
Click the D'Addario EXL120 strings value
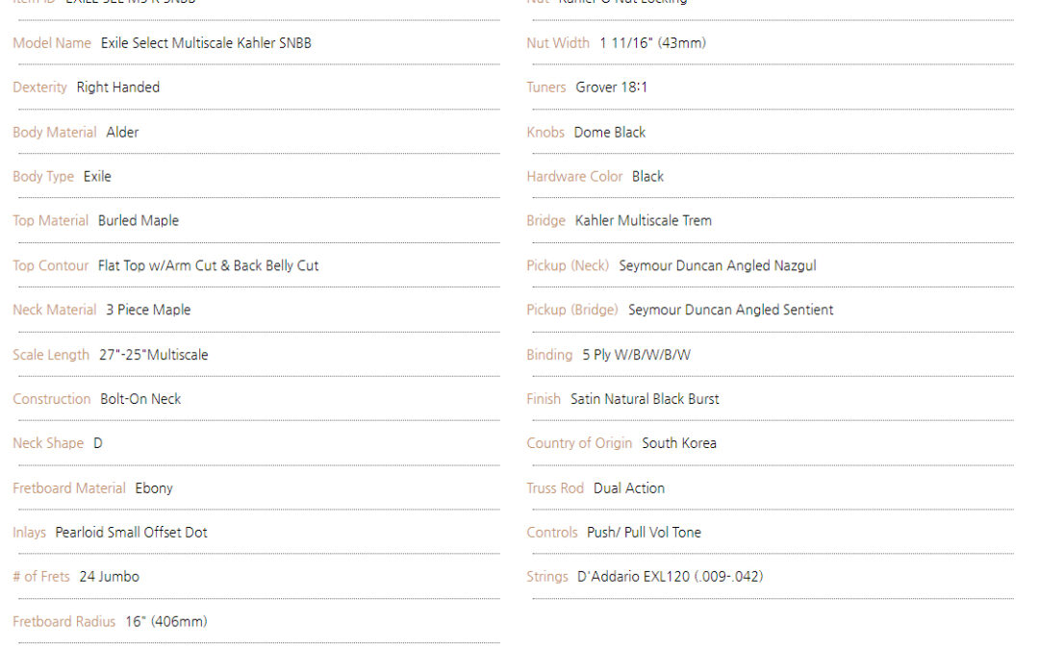pyautogui.click(x=671, y=577)
